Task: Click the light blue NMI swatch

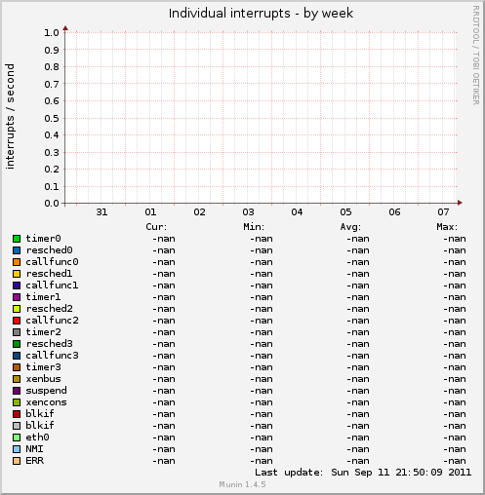Action: tap(17, 449)
